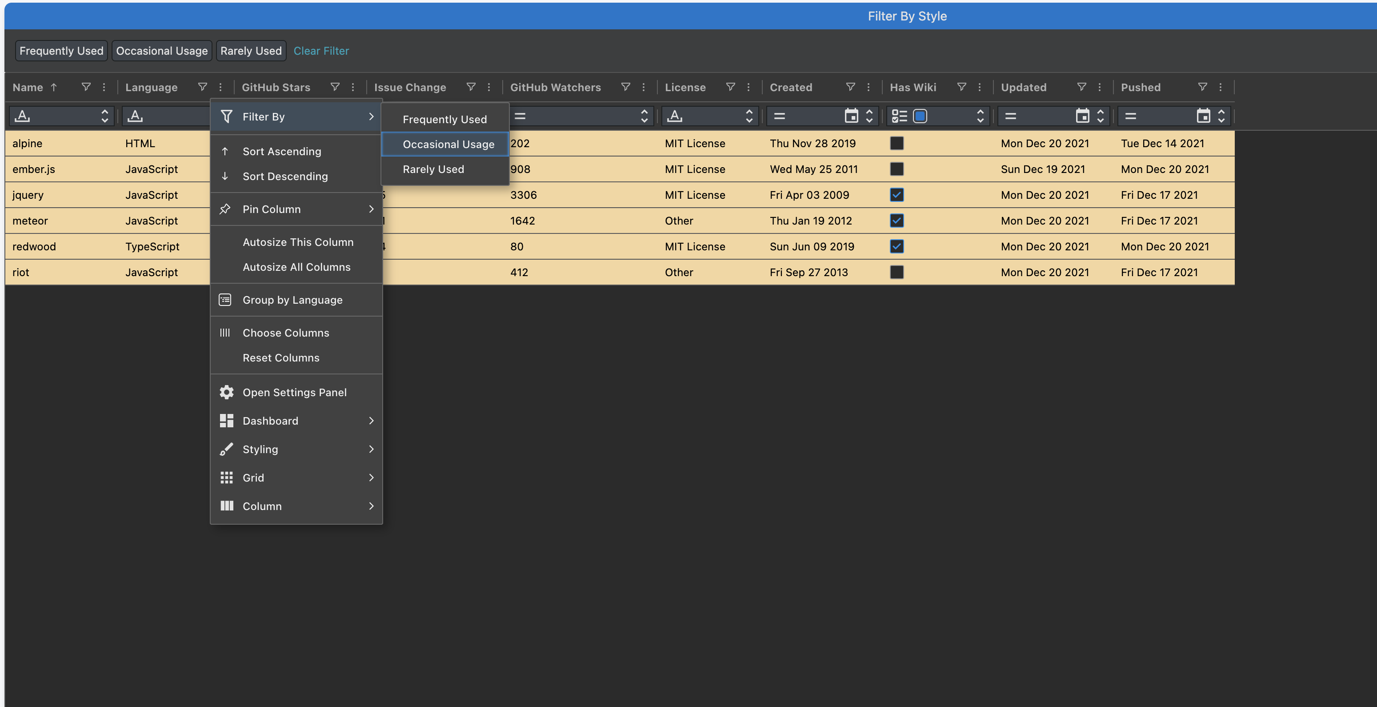The width and height of the screenshot is (1377, 707).
Task: Click the calendar icon in Pushed filter
Action: (1203, 116)
